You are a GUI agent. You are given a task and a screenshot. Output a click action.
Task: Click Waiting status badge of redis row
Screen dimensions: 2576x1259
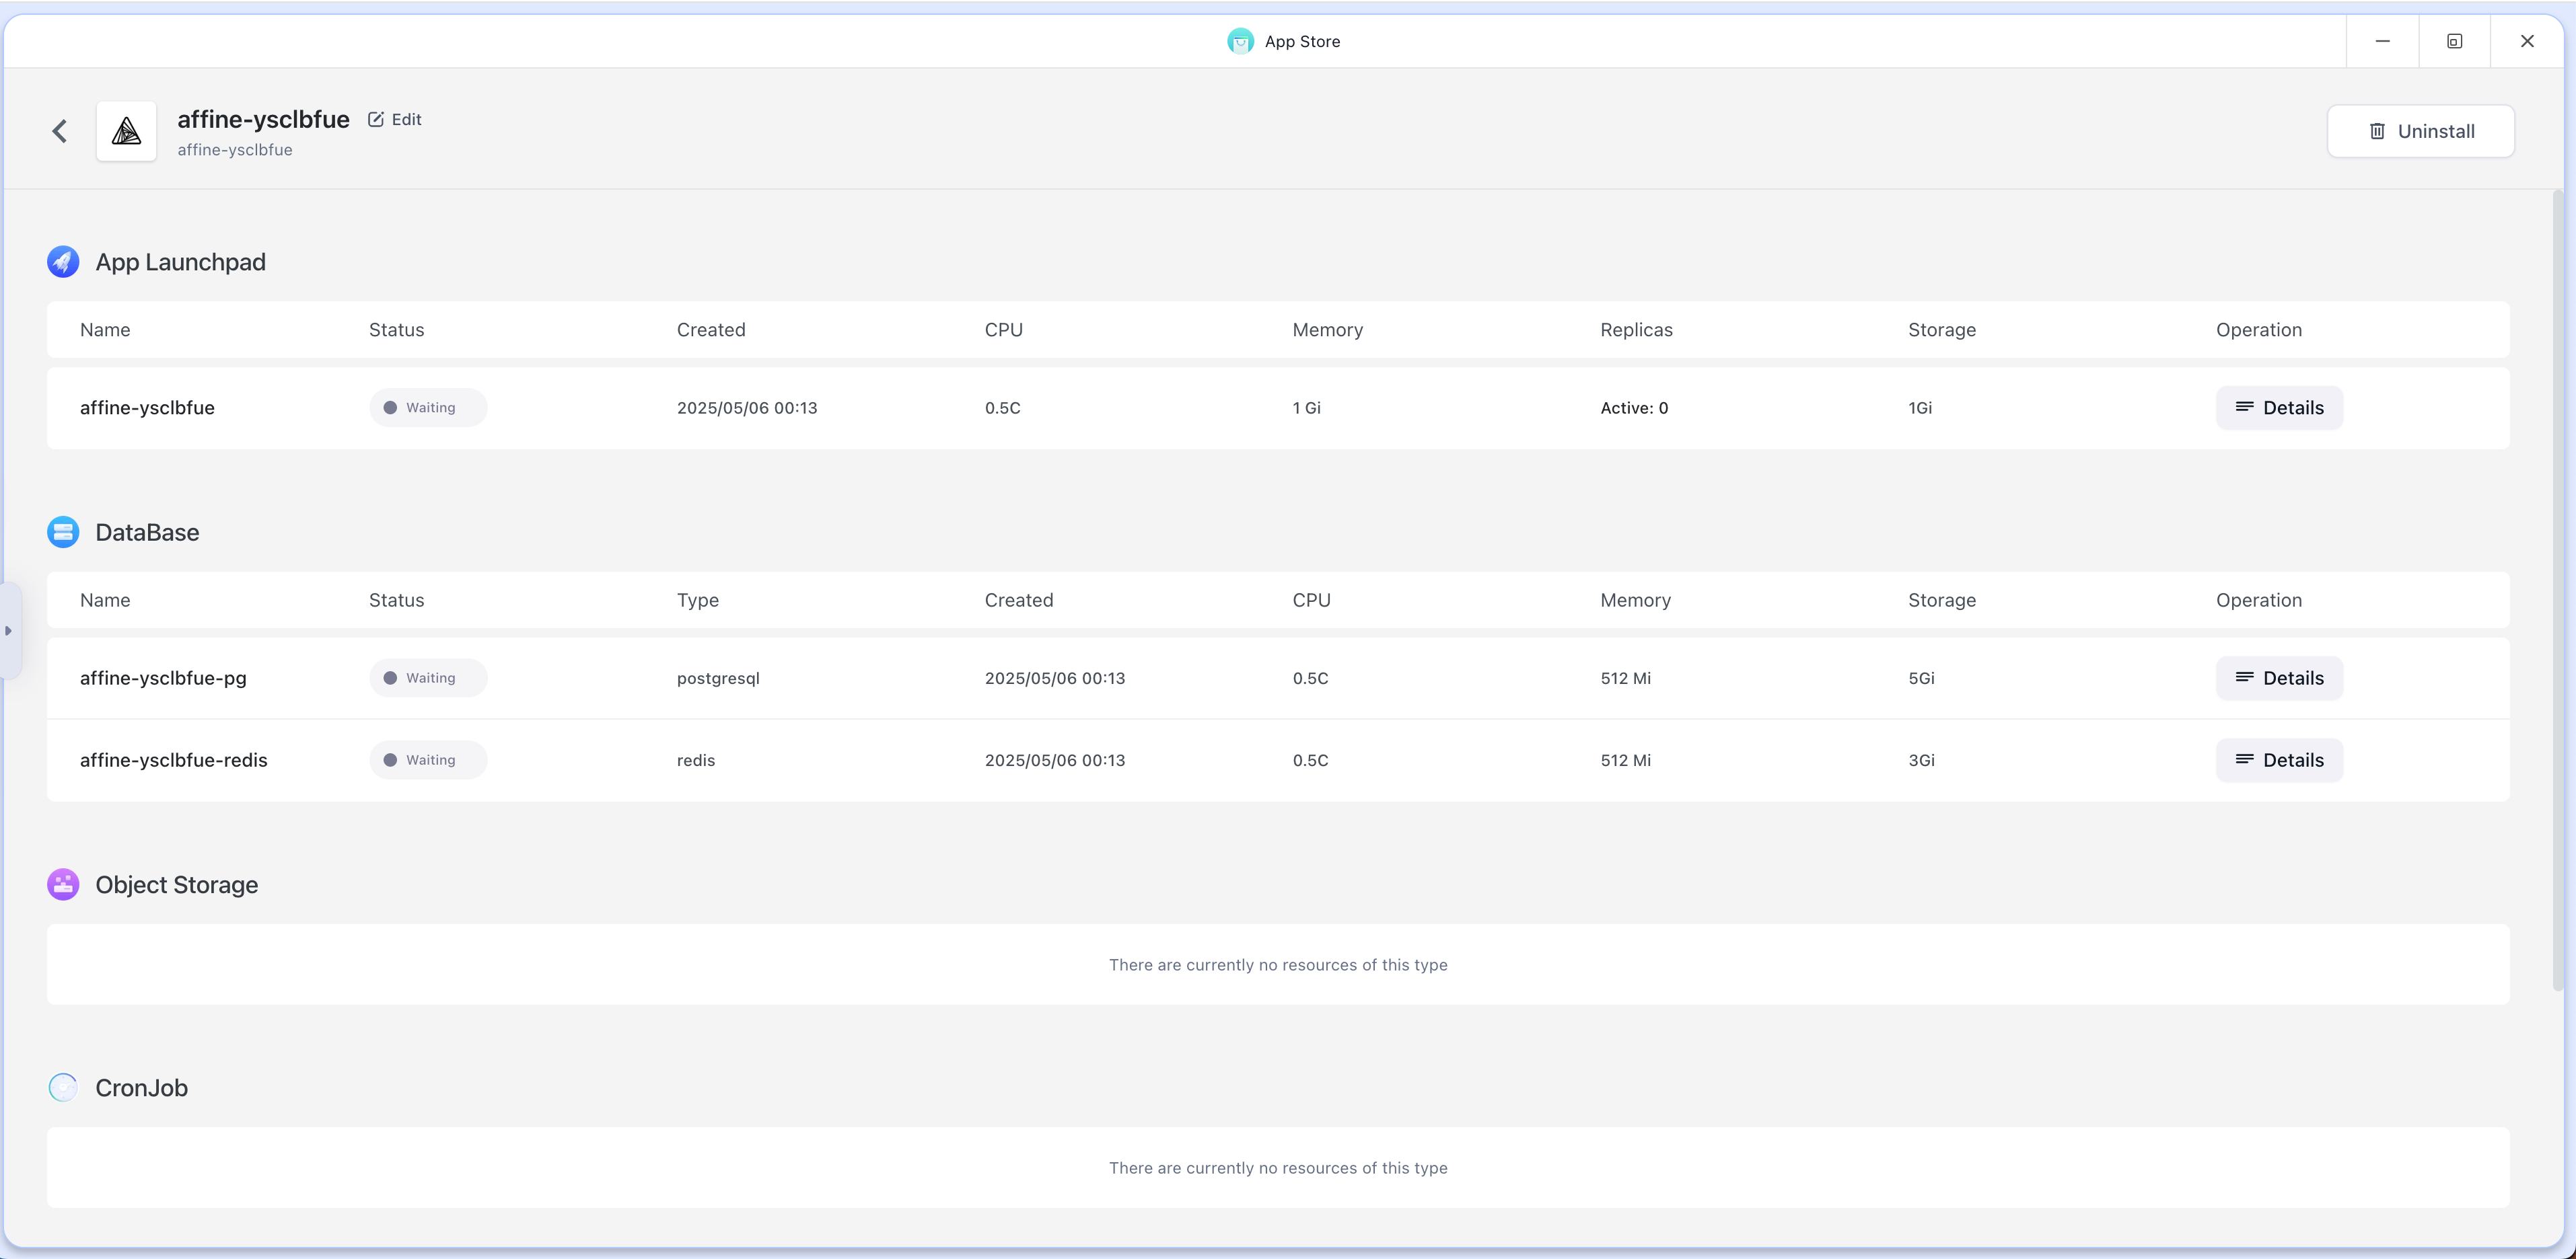[x=428, y=759]
